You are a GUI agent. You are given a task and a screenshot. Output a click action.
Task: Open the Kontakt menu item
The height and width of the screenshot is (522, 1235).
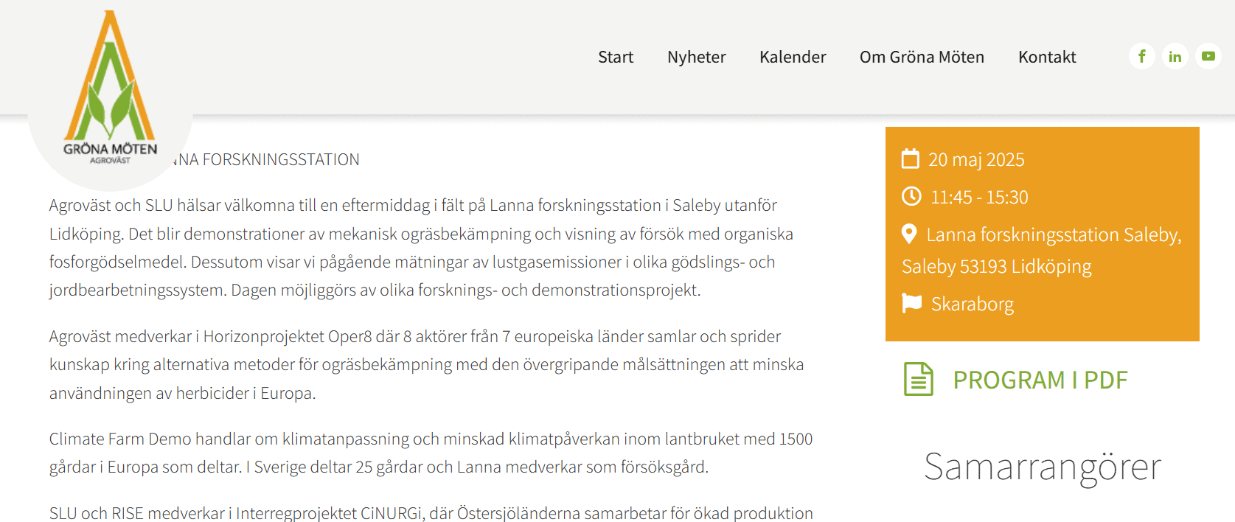click(x=1047, y=57)
